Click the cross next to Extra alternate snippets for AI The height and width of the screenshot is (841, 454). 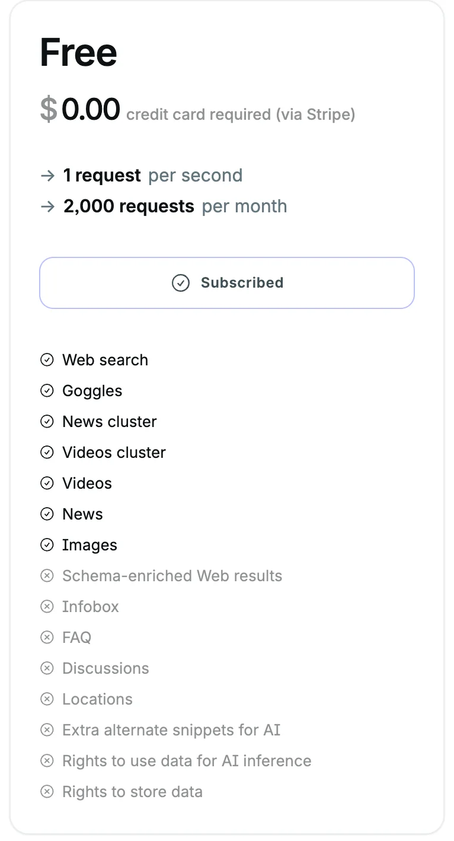coord(47,730)
